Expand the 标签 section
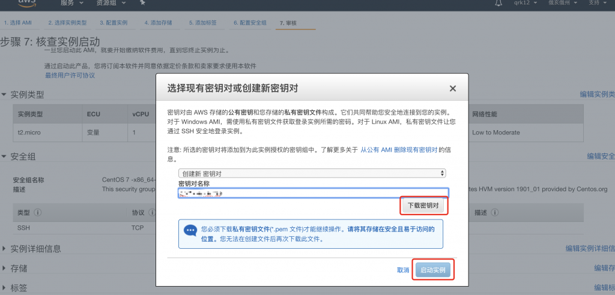Viewport: 615px width, 295px height. tap(4, 288)
